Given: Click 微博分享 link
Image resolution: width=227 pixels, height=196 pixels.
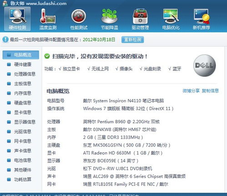Looking at the screenshot, I should tap(191, 90).
